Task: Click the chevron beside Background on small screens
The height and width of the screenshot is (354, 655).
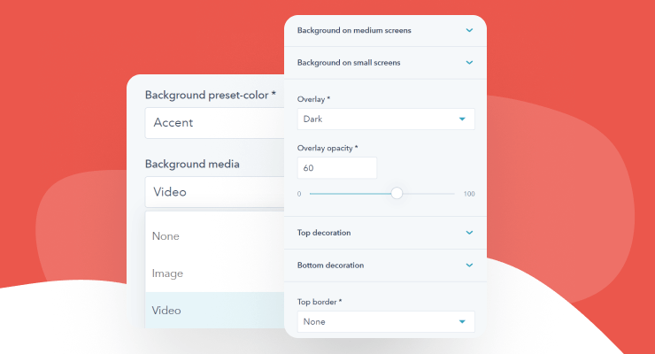Action: [x=469, y=63]
